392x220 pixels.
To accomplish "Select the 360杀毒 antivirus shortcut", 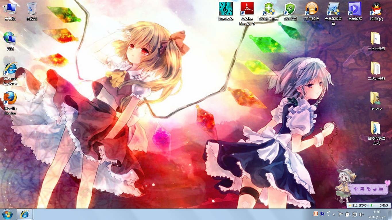I will coord(290,11).
